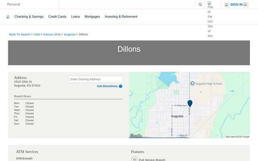The image size is (258, 161).
Task: Click the Dillons banner title
Action: 129,49
